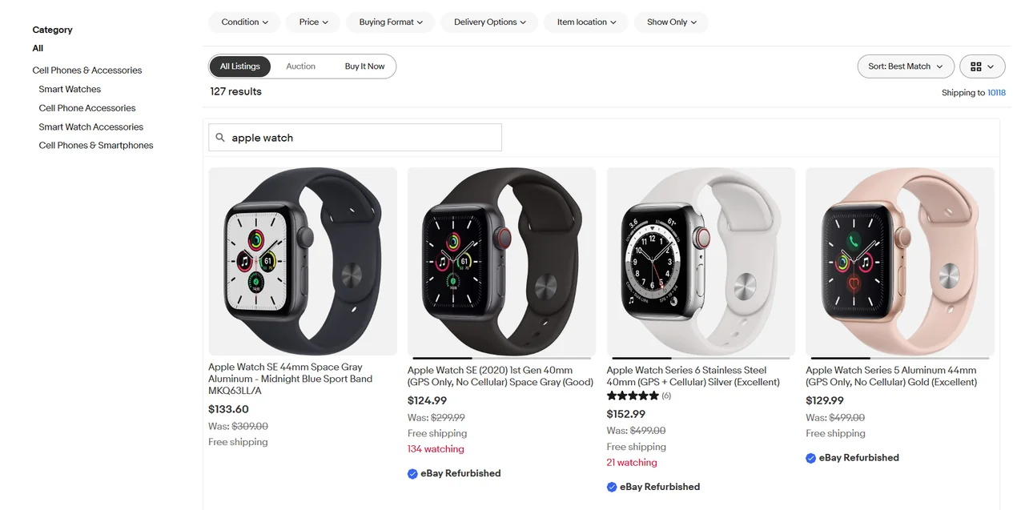
Task: Open the Price filter dropdown
Action: point(312,22)
